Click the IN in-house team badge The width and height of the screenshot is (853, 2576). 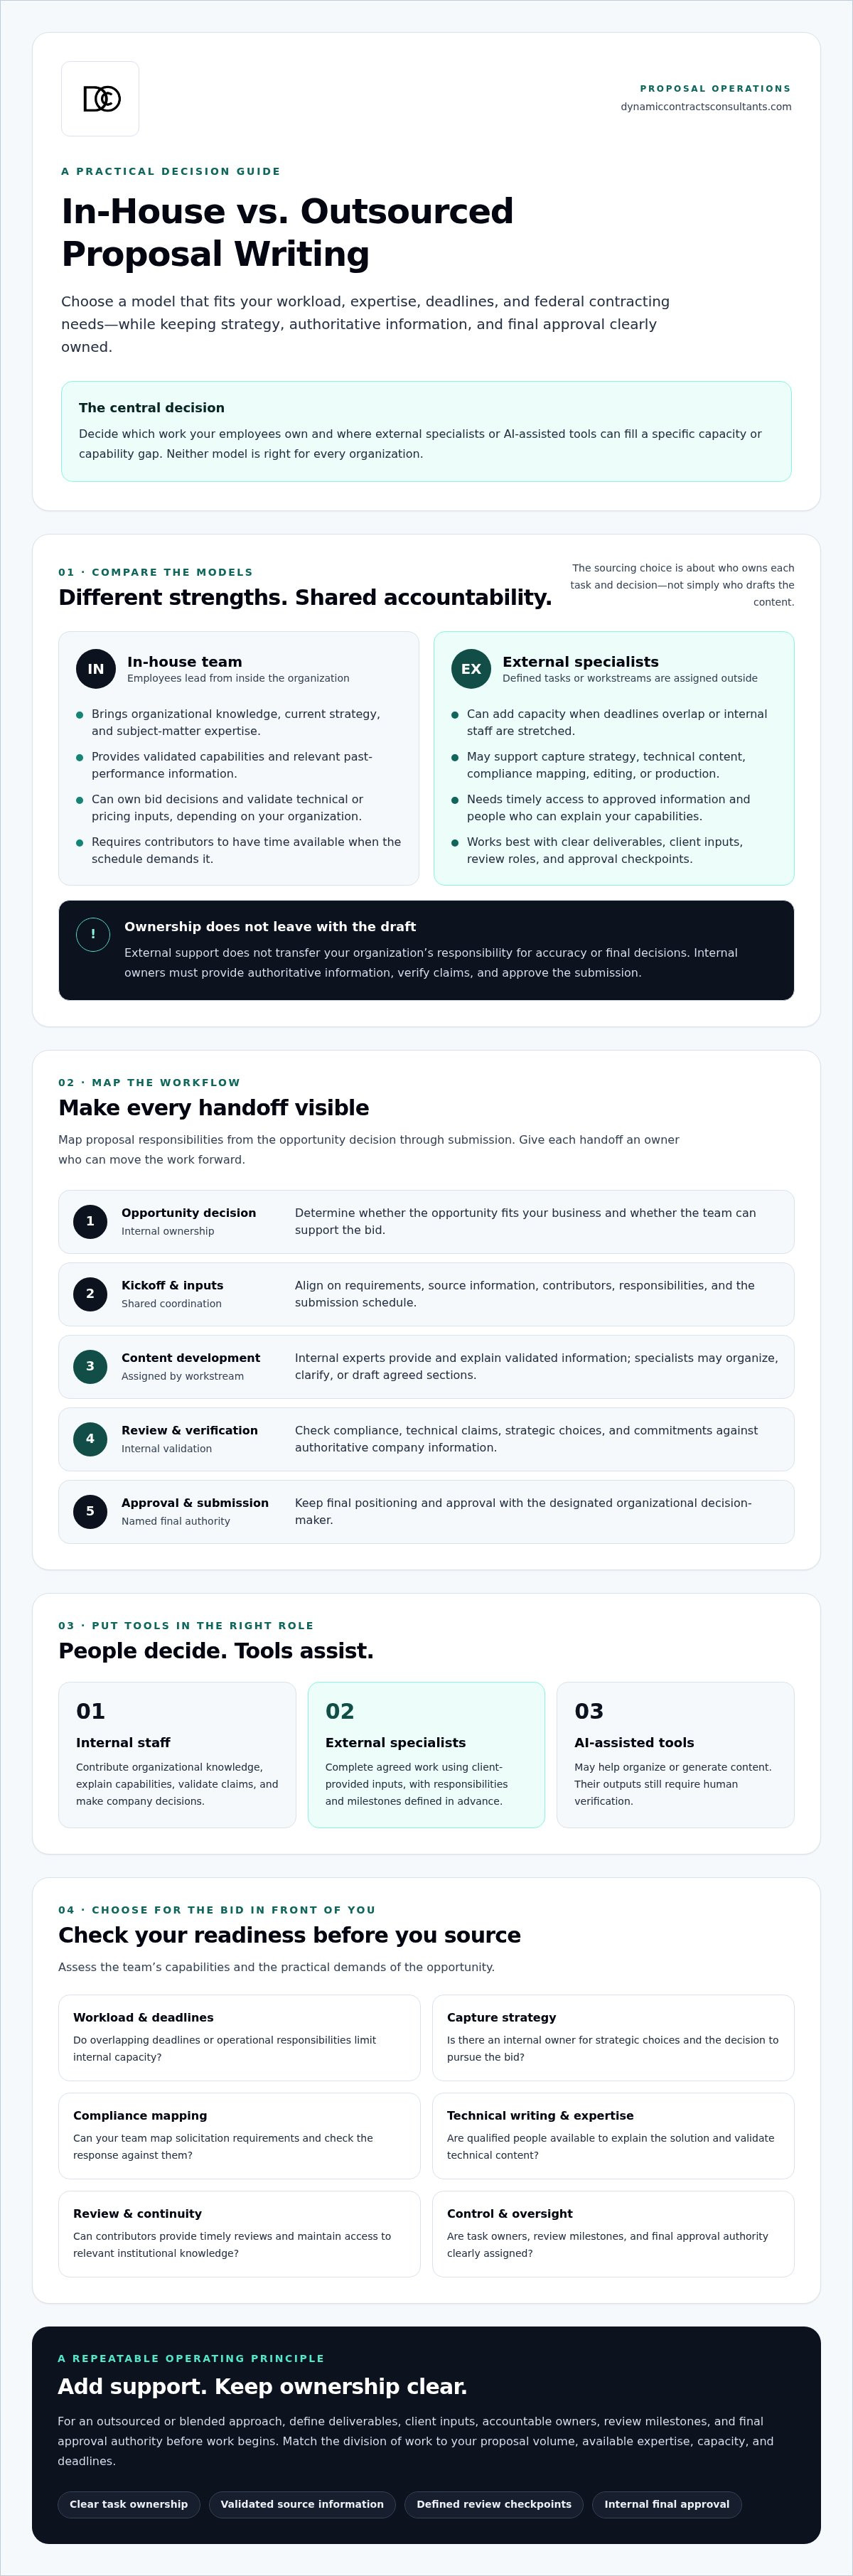[96, 669]
